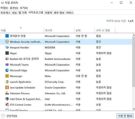Select the Windows Security notificati... entry
This screenshot has width=135, height=119.
click(x=26, y=42)
